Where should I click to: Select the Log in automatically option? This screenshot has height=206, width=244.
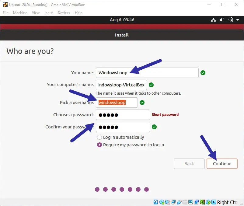[x=99, y=137]
